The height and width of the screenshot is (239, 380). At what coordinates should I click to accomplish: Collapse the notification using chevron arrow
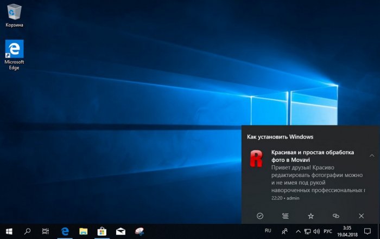(x=371, y=156)
